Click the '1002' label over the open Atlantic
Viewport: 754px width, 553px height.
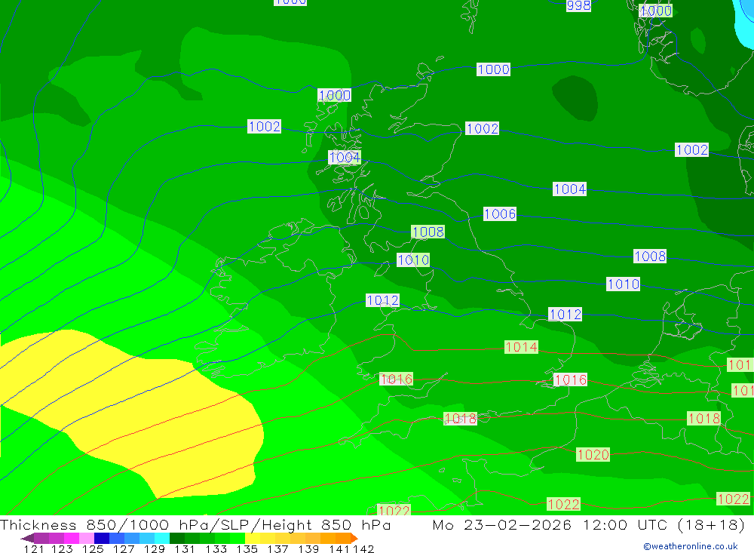(x=264, y=126)
